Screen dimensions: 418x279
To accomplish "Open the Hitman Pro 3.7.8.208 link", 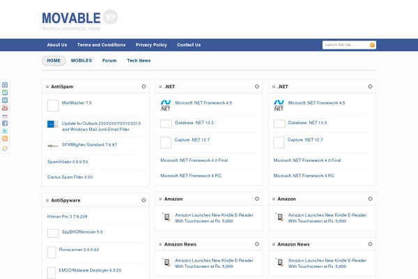I will [x=67, y=216].
